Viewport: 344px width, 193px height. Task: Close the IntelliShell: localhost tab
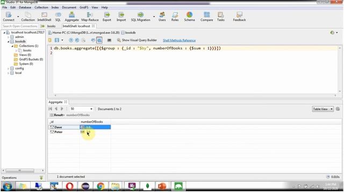coord(93,26)
